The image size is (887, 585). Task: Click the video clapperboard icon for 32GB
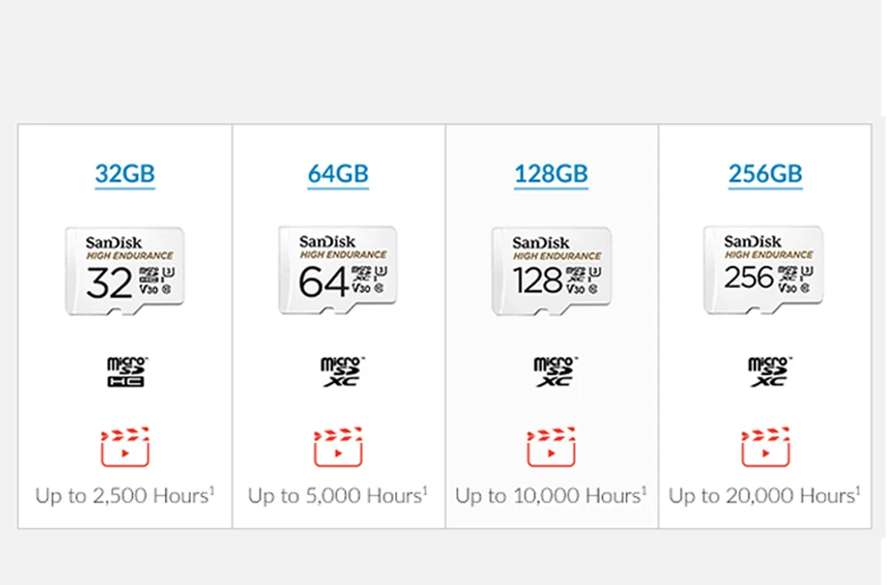point(125,448)
